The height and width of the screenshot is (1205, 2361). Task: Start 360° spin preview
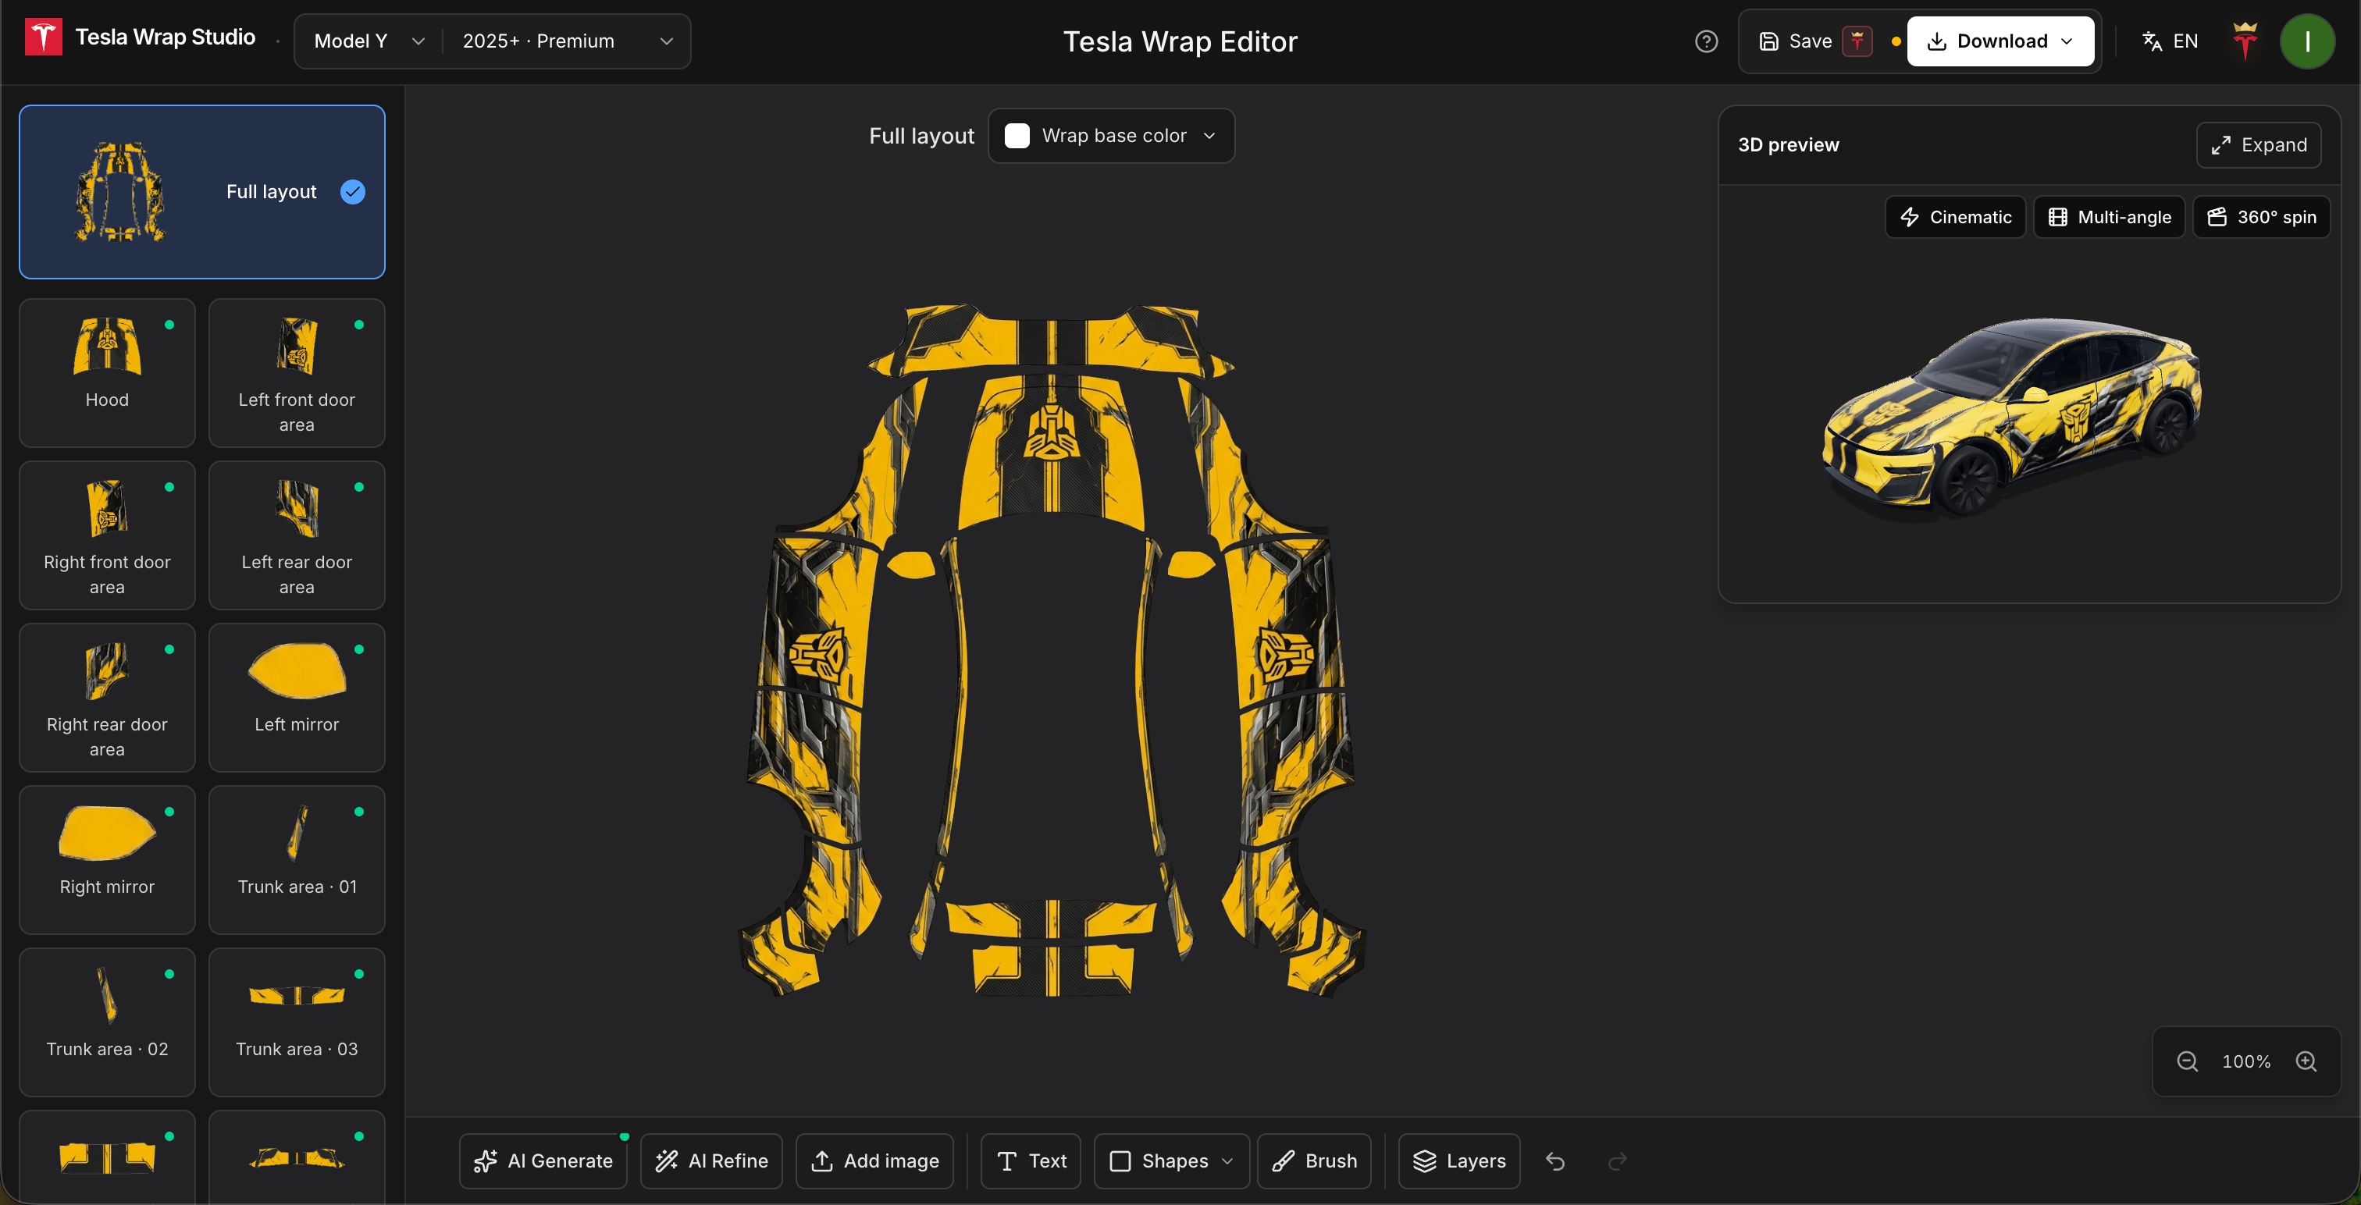pyautogui.click(x=2261, y=217)
